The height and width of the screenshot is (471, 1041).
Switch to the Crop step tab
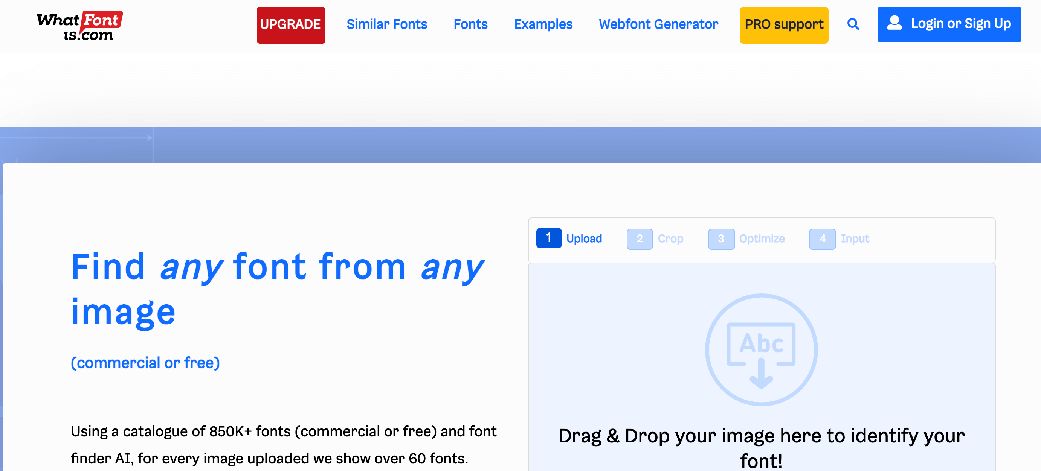(x=670, y=239)
